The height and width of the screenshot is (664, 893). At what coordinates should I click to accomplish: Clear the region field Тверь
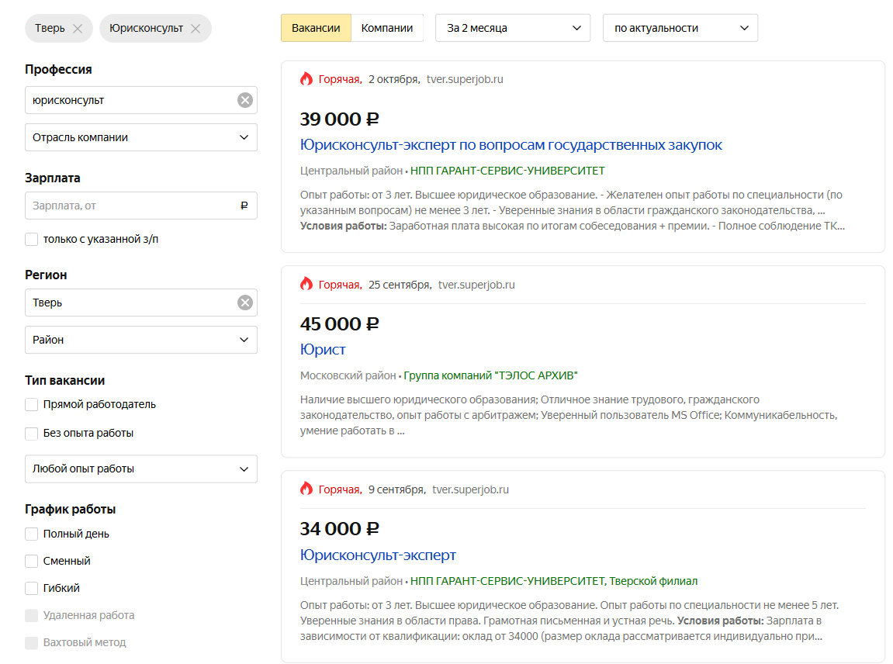pos(245,303)
